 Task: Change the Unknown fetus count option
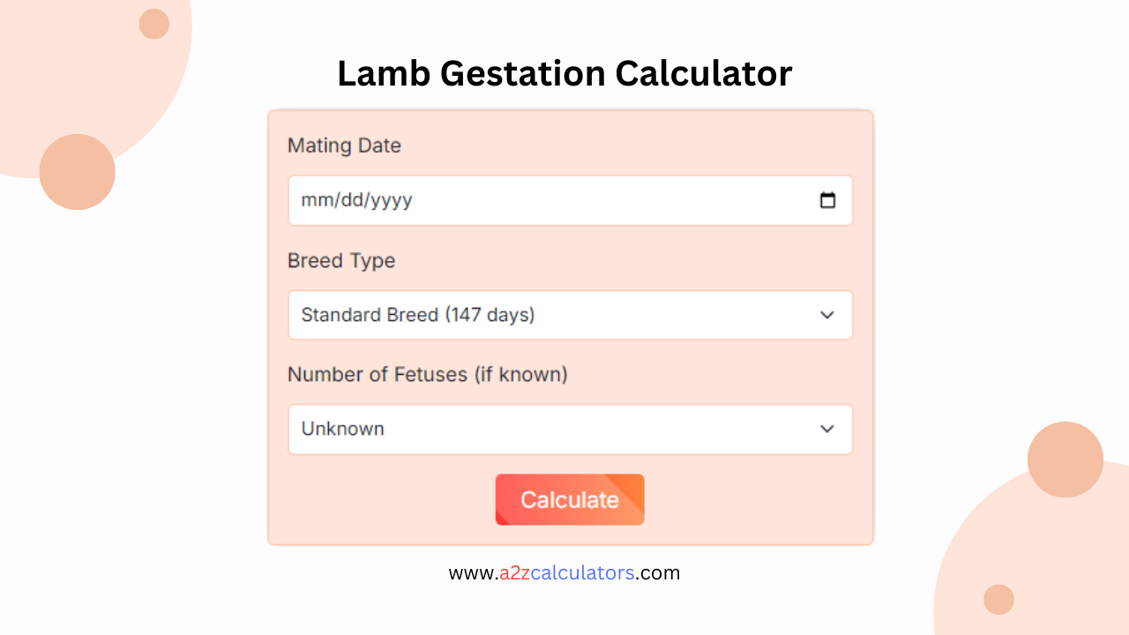tap(570, 430)
